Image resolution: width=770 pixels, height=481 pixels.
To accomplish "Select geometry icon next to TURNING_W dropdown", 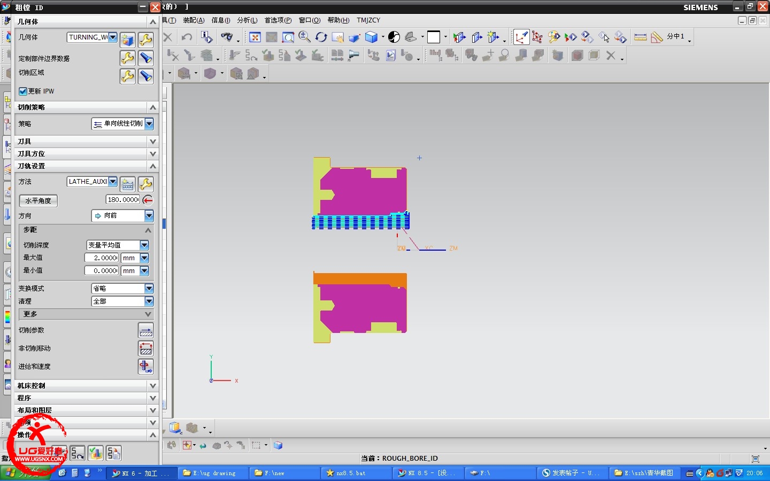I will coord(128,40).
